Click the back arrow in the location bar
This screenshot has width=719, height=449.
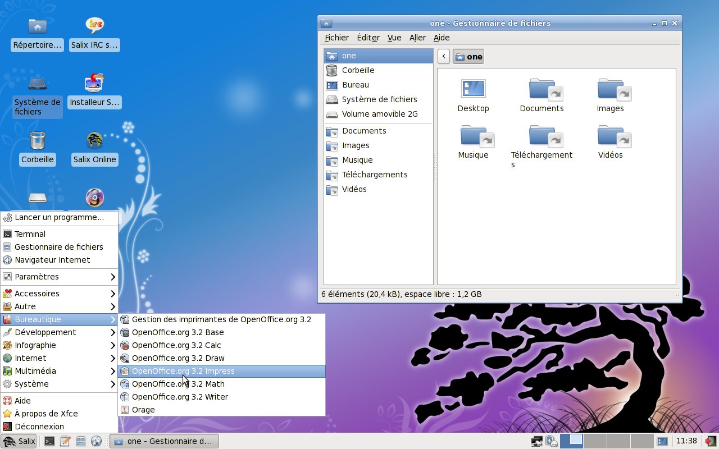(444, 56)
